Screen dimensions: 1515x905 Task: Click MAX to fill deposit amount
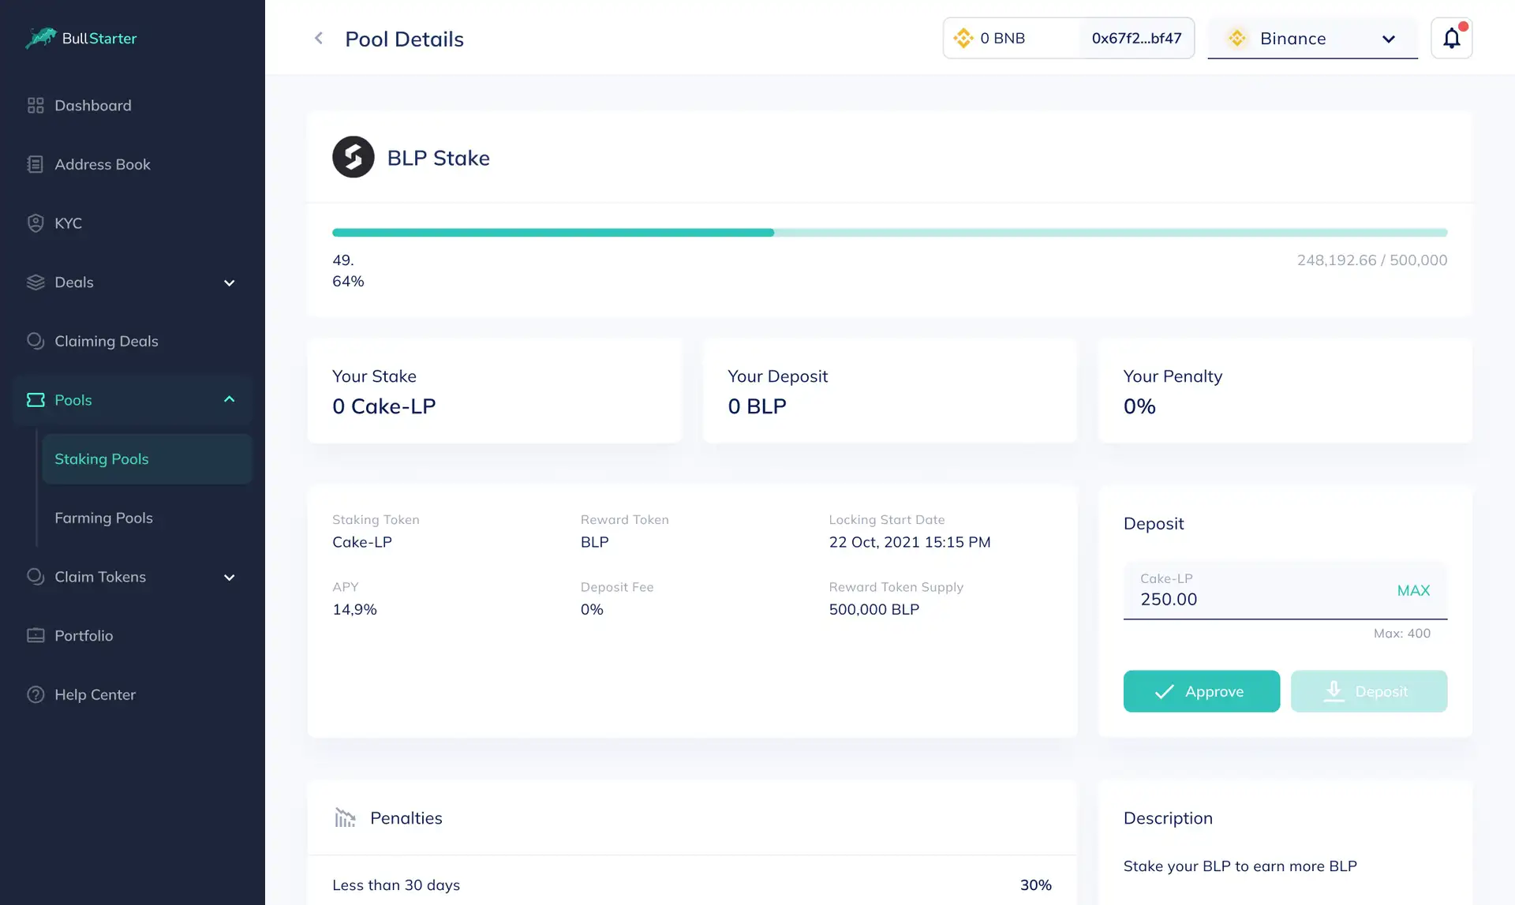(x=1413, y=590)
